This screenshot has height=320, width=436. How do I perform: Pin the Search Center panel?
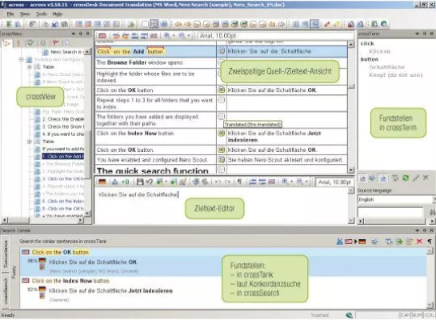tap(425, 230)
